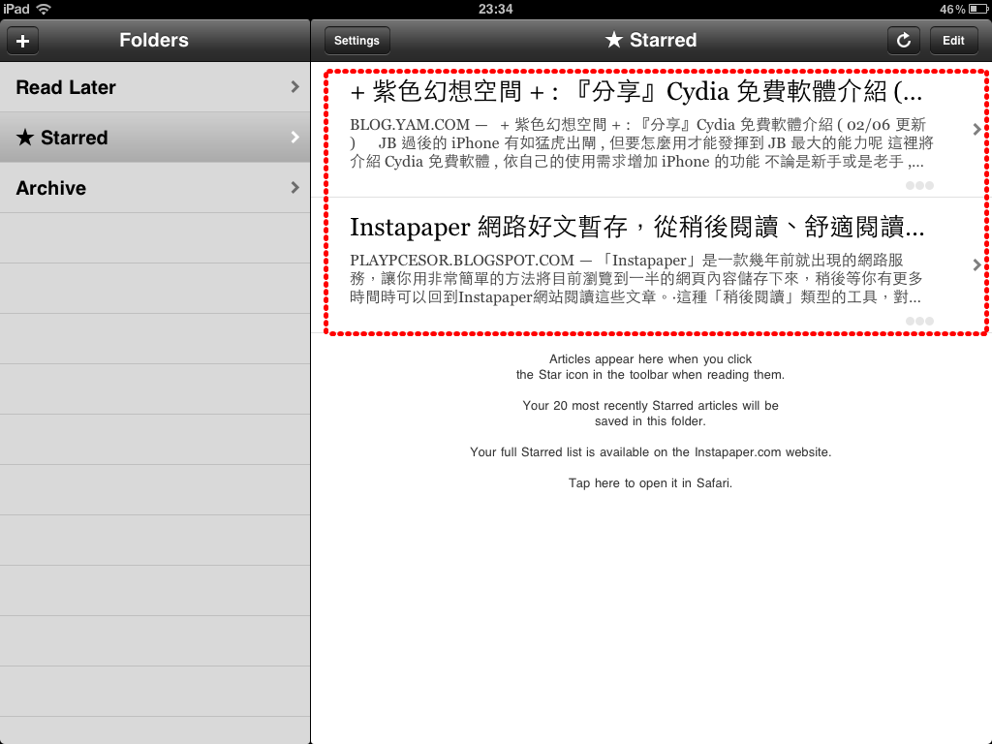Open the Archive folder
This screenshot has width=992, height=744.
[x=155, y=188]
